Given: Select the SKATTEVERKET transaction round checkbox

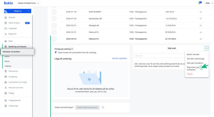Looking at the screenshot, I should (x=54, y=12).
